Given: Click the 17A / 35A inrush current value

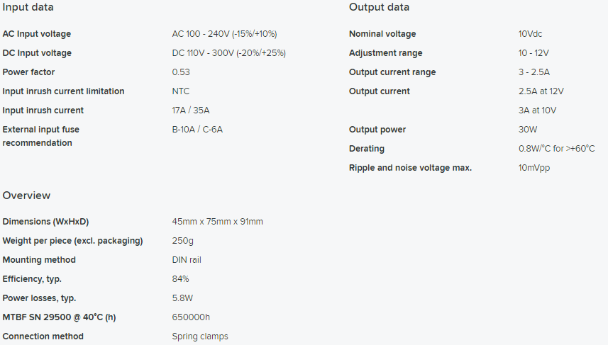Looking at the screenshot, I should (191, 111).
